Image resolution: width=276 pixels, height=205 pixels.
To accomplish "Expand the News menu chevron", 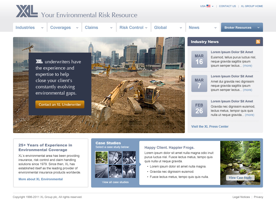I will tap(215, 28).
